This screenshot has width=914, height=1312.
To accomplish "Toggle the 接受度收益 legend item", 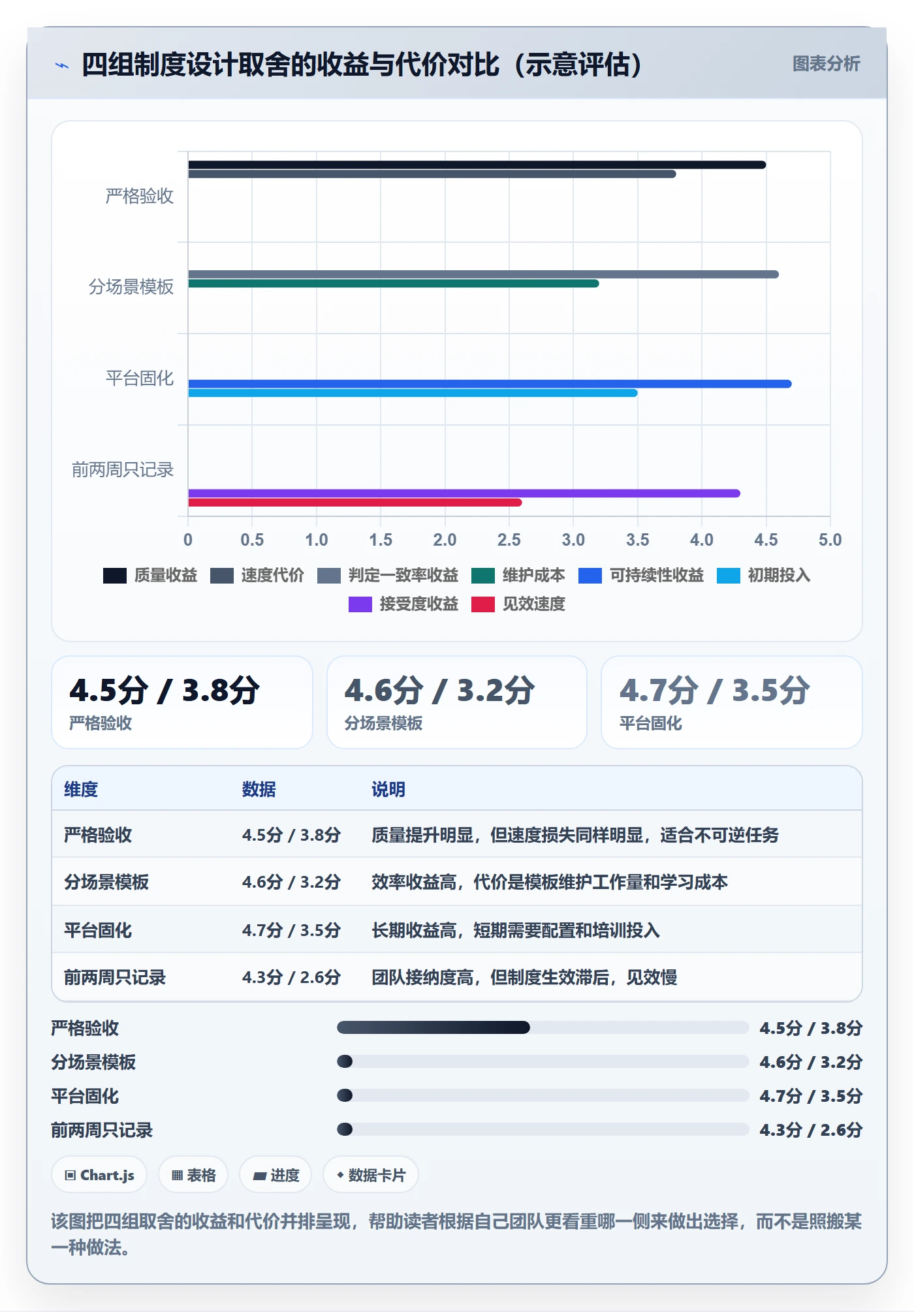I will pos(403,604).
